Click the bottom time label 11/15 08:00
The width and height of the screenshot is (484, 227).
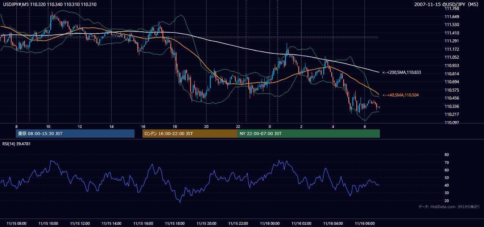click(x=16, y=224)
